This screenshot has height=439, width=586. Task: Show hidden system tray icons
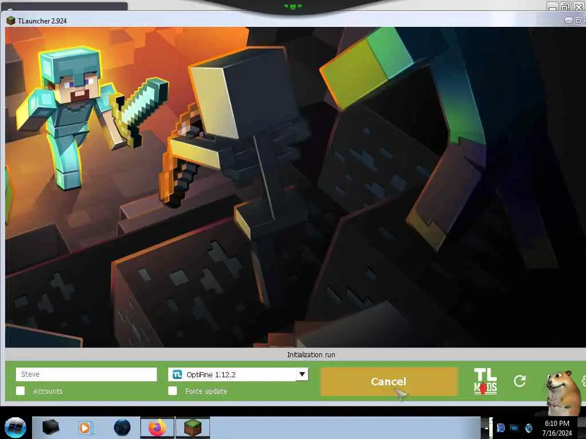(x=486, y=428)
